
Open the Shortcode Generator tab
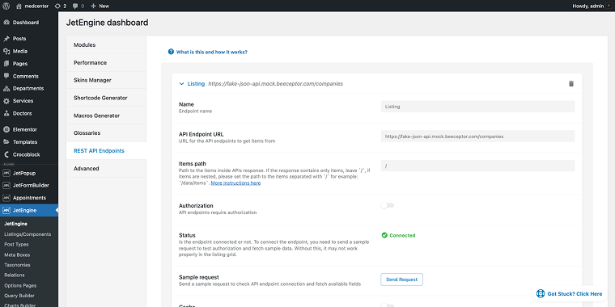106,98
